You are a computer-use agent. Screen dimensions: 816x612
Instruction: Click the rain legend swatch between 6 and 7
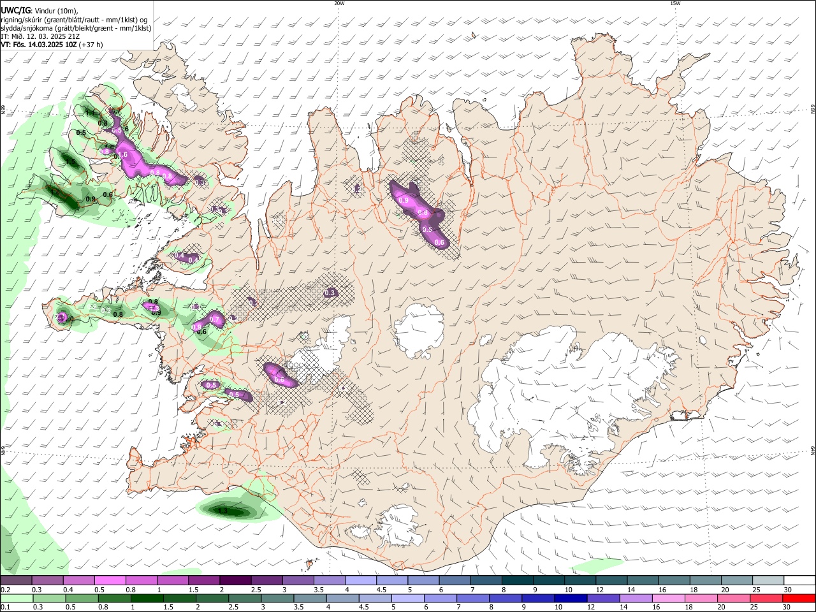tap(441, 598)
